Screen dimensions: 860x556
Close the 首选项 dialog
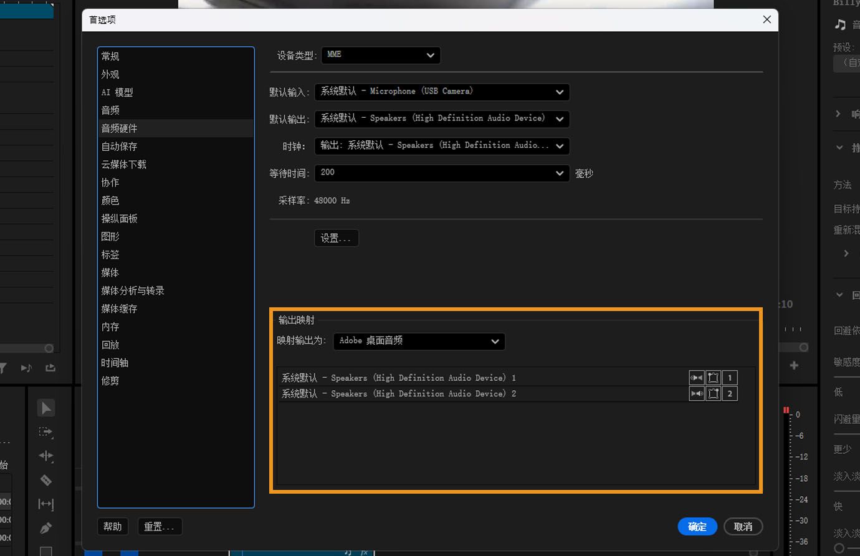767,20
